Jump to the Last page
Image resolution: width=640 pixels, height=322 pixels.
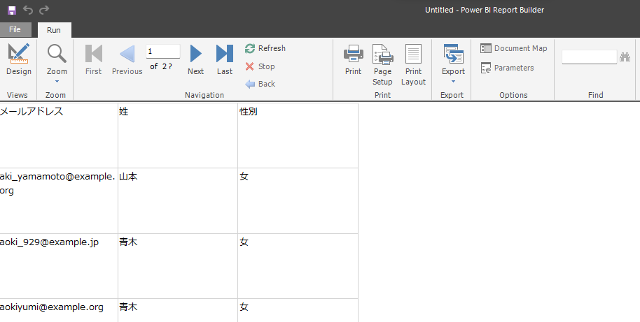[224, 59]
